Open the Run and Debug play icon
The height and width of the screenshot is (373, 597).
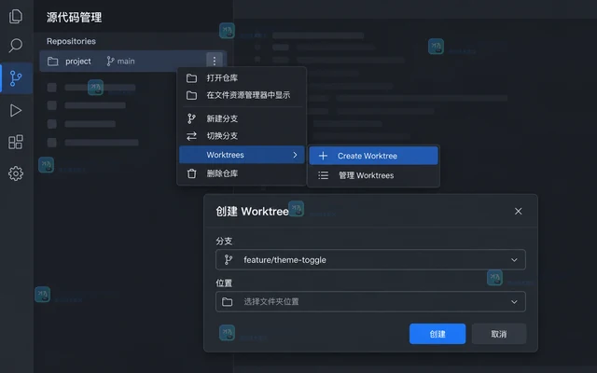[16, 110]
